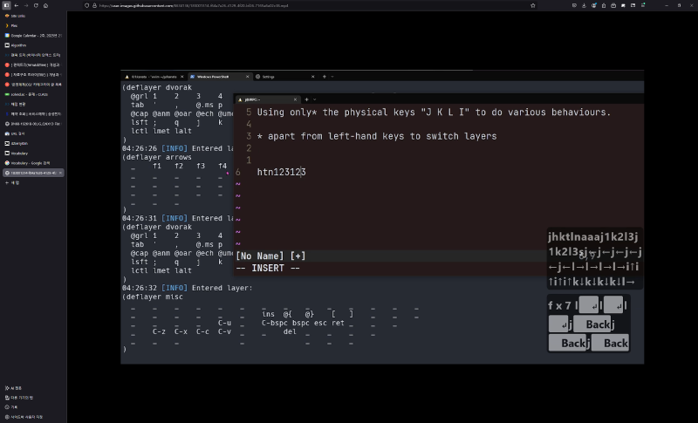The image size is (698, 423).
Task: Open sidebar customize settings gear
Action: tap(19, 417)
